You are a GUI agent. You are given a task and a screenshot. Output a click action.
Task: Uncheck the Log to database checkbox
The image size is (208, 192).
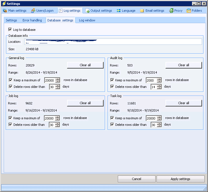pos(10,29)
